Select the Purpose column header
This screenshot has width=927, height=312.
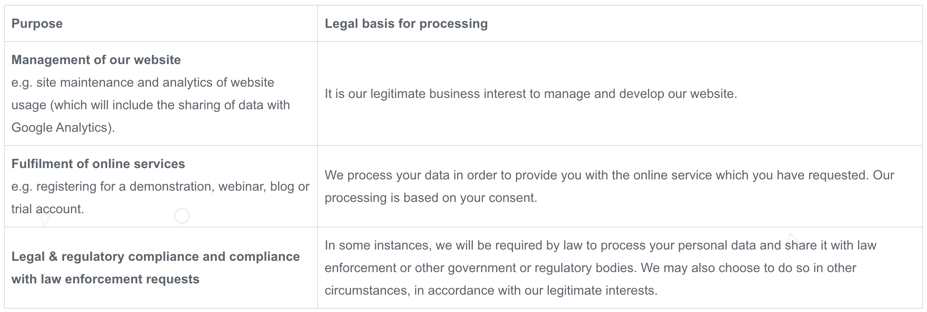pyautogui.click(x=37, y=24)
